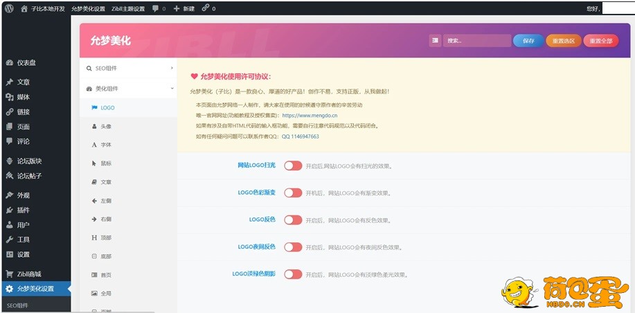This screenshot has width=635, height=313.
Task: Click the 子比本地开发 site name
Action: pyautogui.click(x=48, y=8)
